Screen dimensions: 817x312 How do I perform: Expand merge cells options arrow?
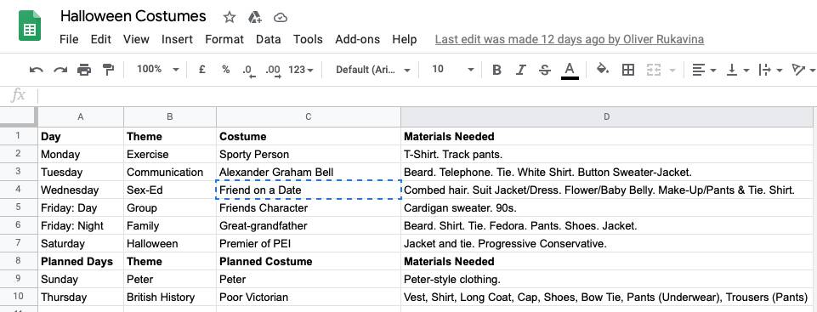click(672, 70)
